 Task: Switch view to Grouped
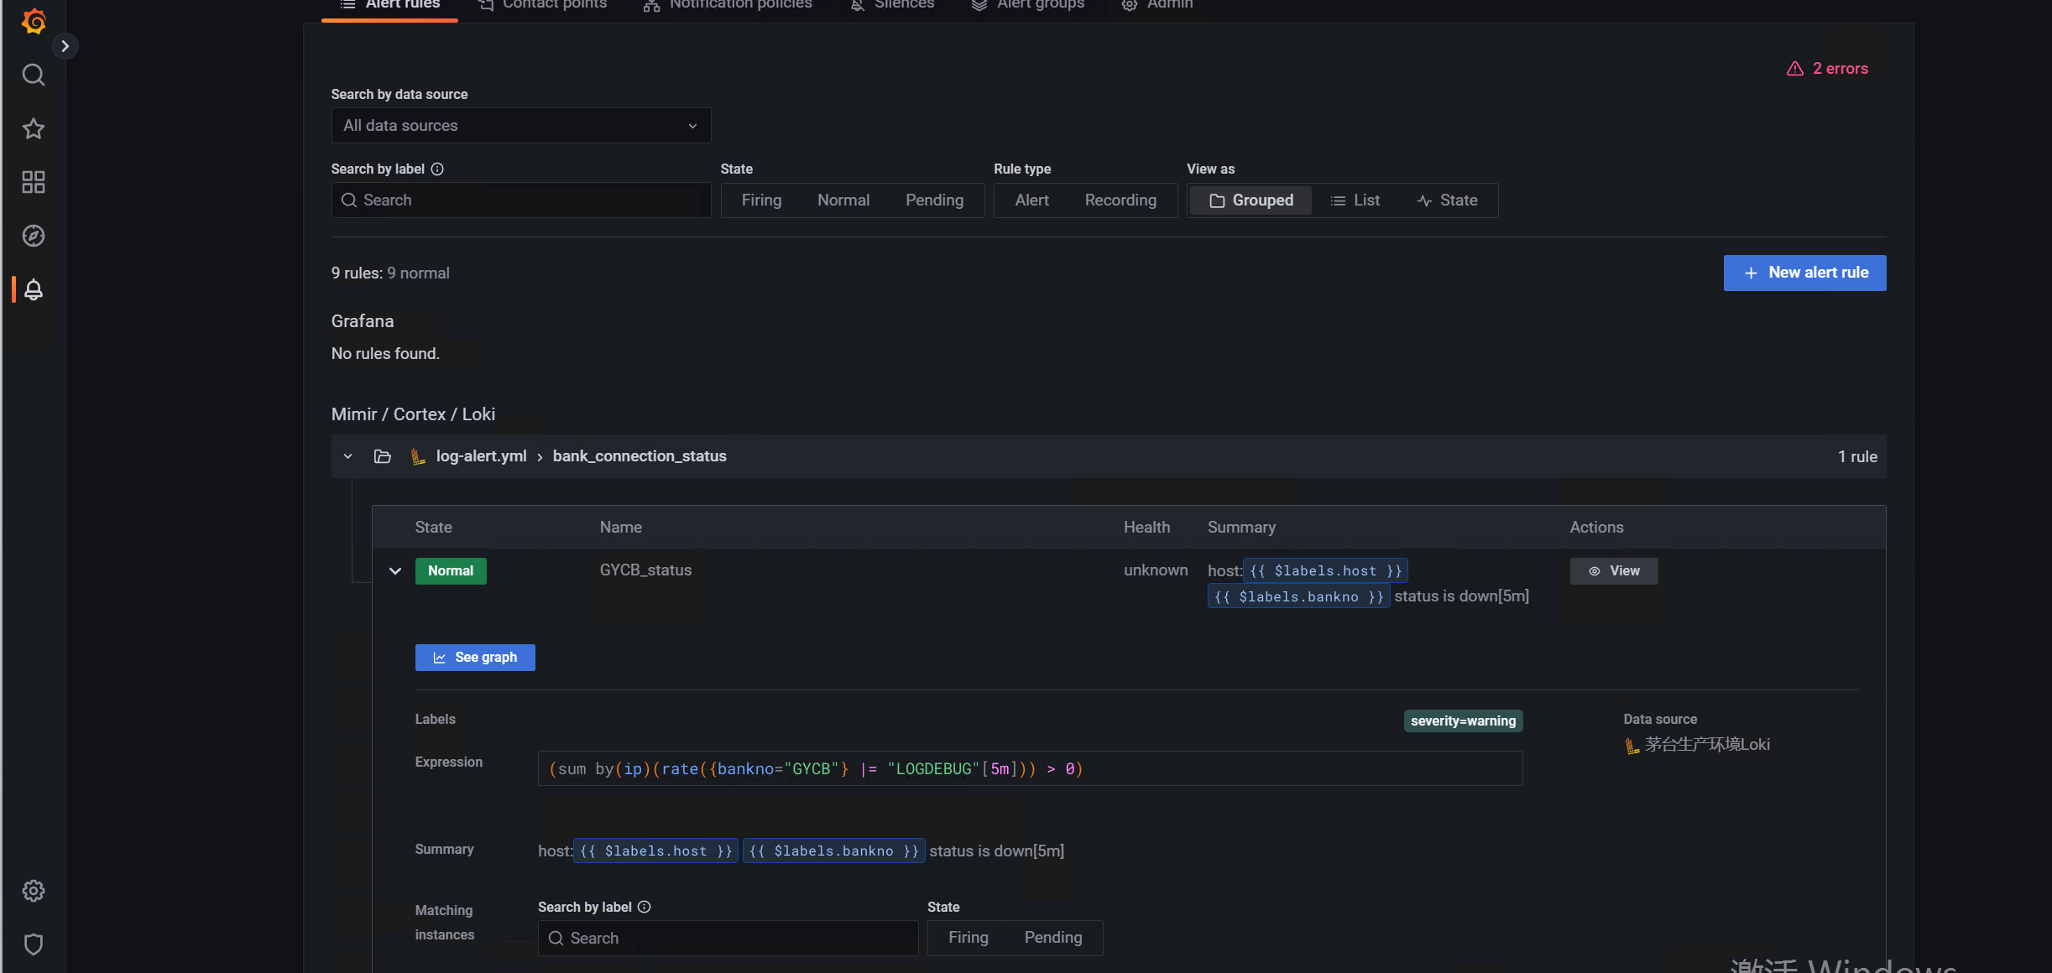[1251, 200]
